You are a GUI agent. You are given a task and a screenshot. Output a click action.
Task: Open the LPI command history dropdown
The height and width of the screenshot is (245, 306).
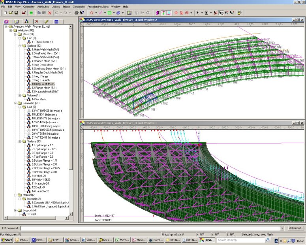pos(282,228)
